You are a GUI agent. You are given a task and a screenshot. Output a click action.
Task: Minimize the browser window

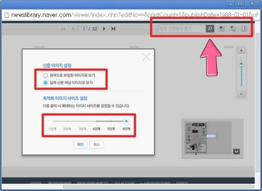pyautogui.click(x=231, y=4)
